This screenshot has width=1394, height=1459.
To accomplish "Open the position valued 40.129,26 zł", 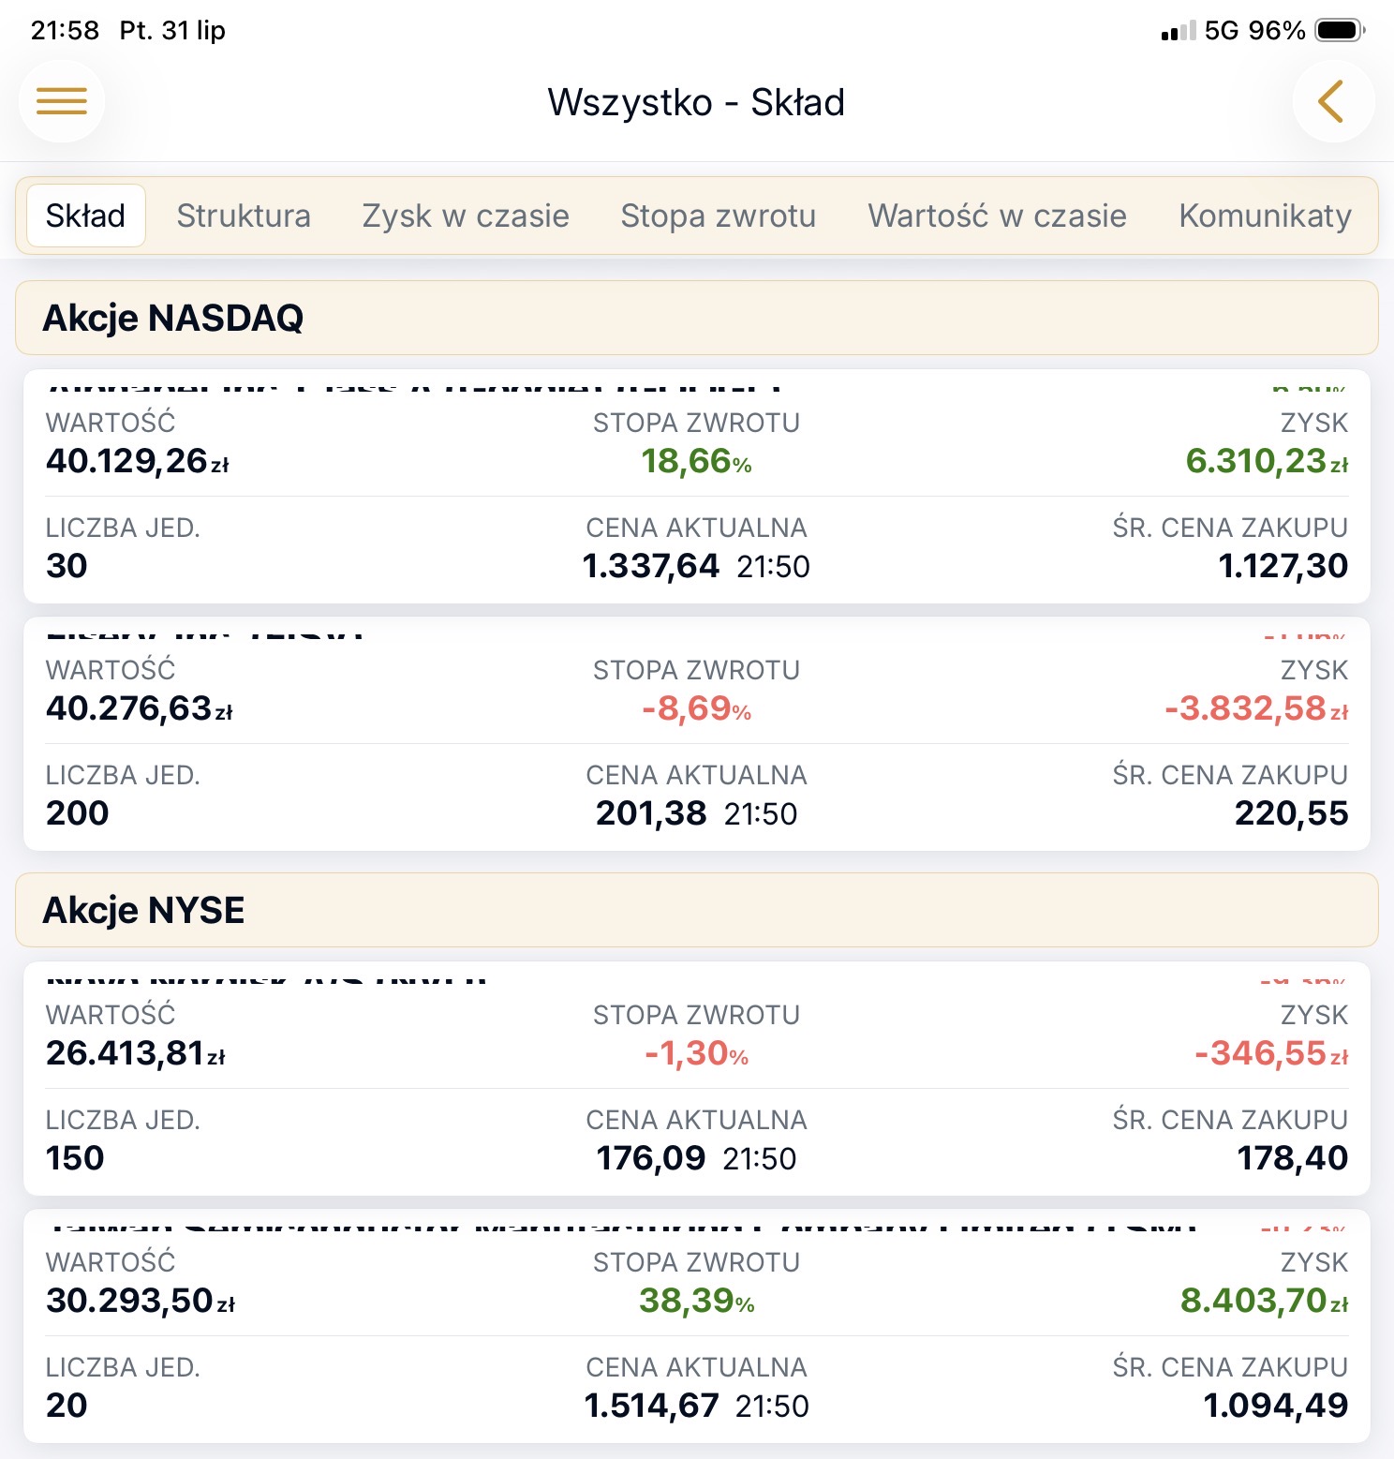I will point(697,486).
